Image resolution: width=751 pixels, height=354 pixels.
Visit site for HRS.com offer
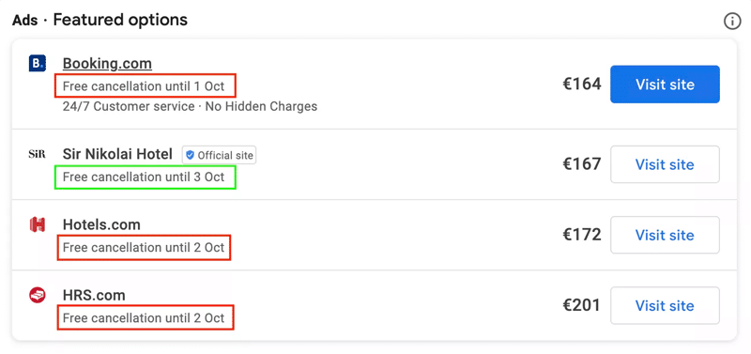pyautogui.click(x=665, y=305)
